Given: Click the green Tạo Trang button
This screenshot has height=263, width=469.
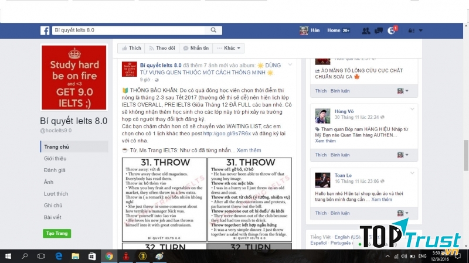Looking at the screenshot, I should coord(57,234).
